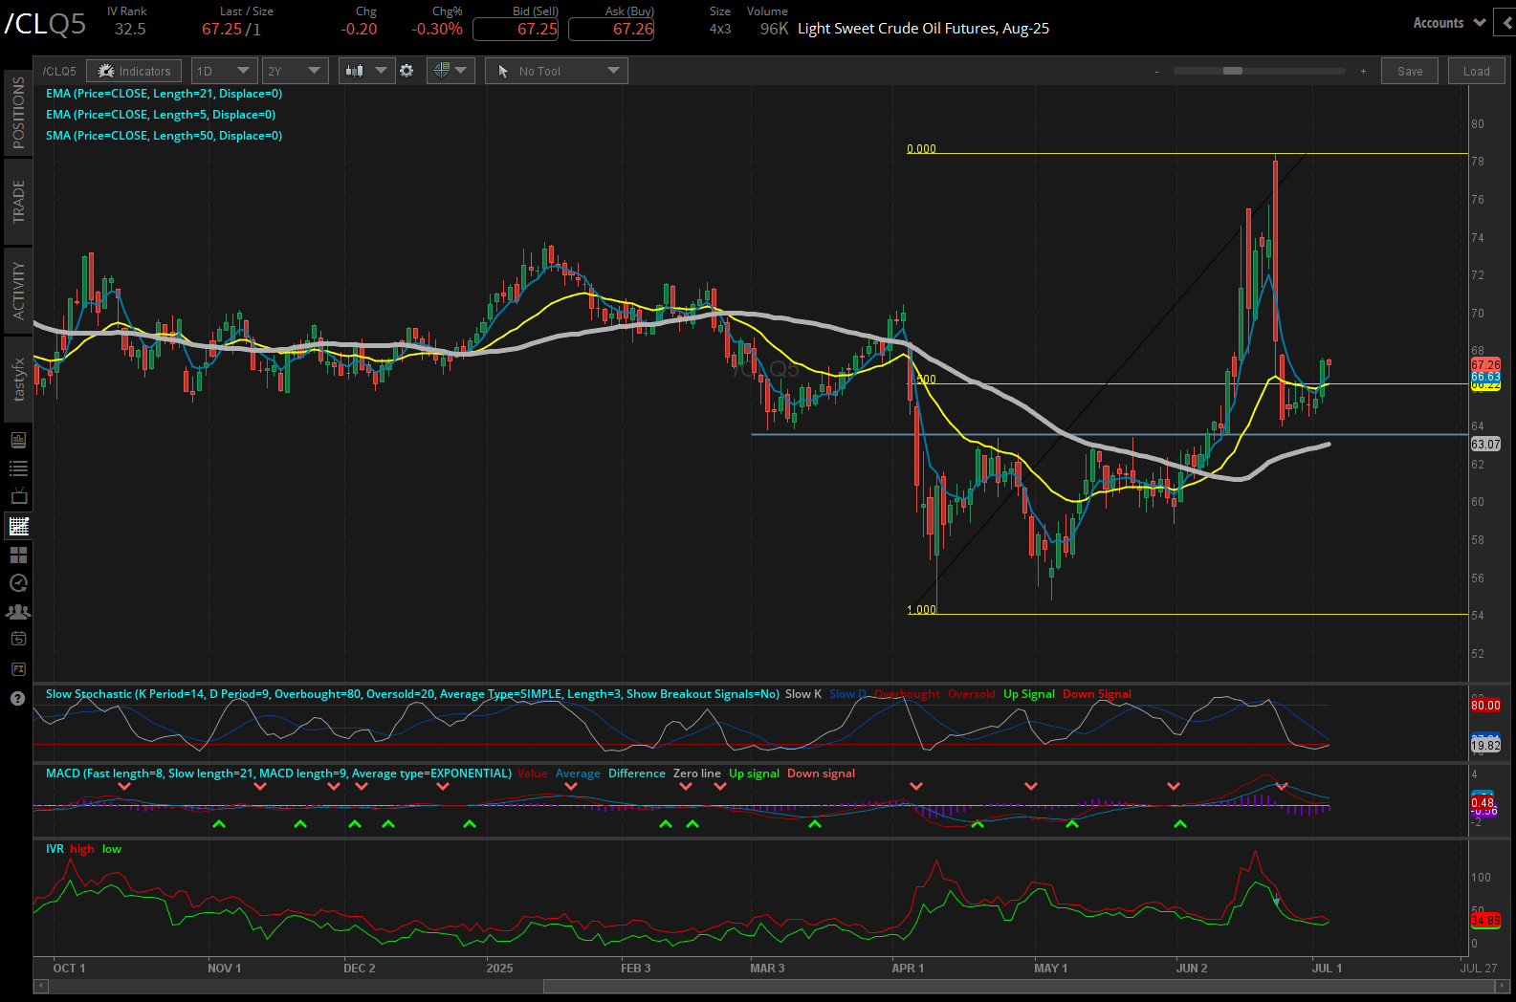This screenshot has height=1002, width=1516.
Task: Click the 19.82 stochastic value tag
Action: pyautogui.click(x=1485, y=745)
